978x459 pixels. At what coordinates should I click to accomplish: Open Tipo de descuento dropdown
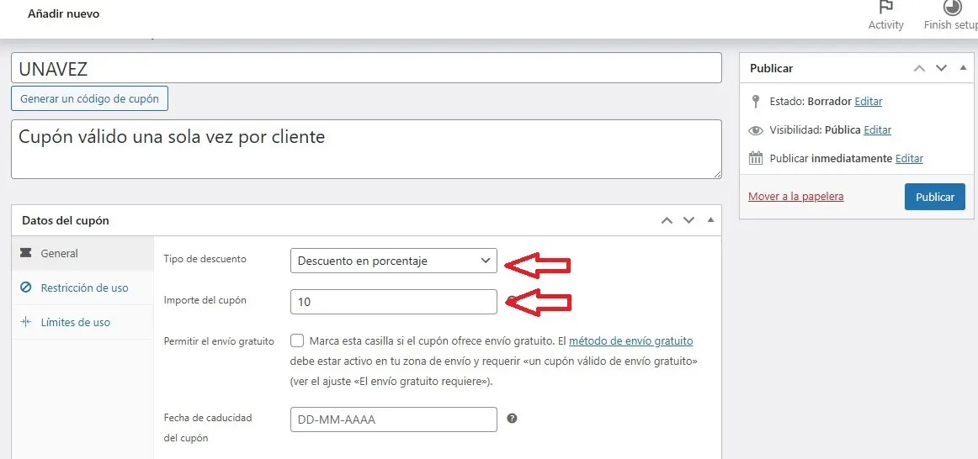(393, 261)
